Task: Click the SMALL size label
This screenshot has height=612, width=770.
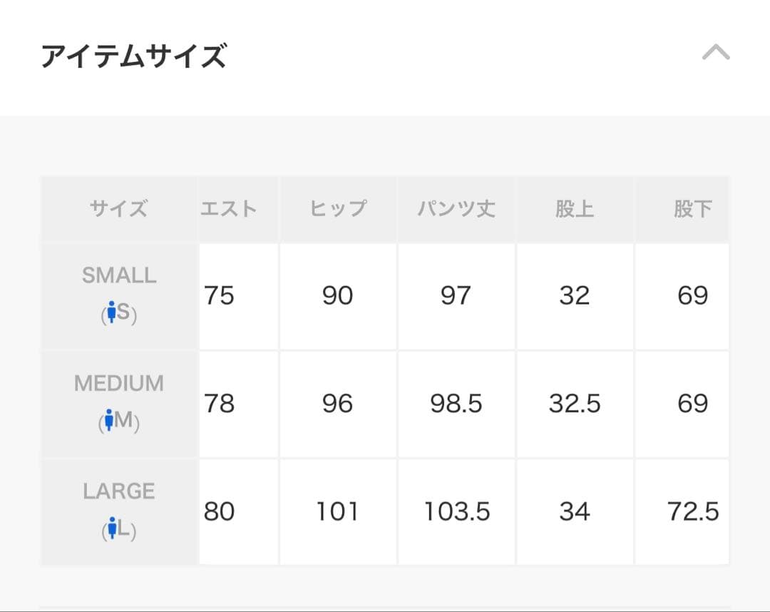Action: 118,275
